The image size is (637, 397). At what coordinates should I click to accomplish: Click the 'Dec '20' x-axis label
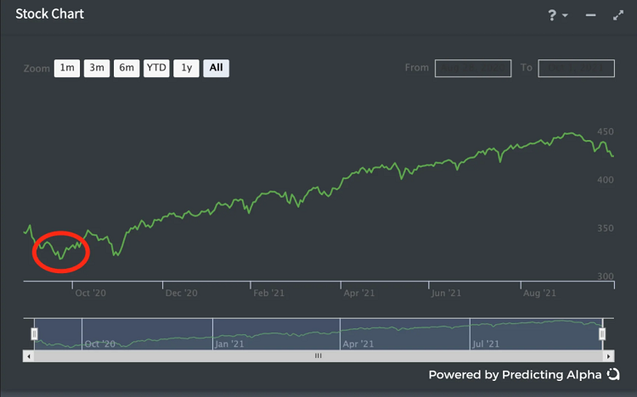tap(181, 293)
